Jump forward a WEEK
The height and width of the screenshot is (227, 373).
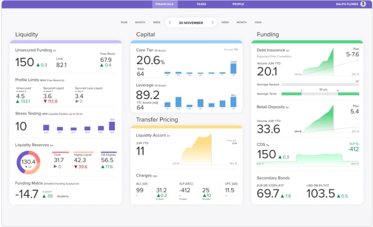pos(225,22)
